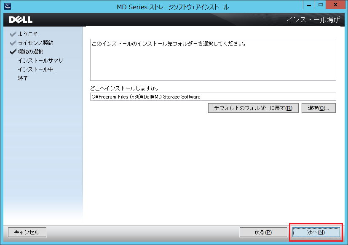Click 戻る to go back

coord(263,232)
